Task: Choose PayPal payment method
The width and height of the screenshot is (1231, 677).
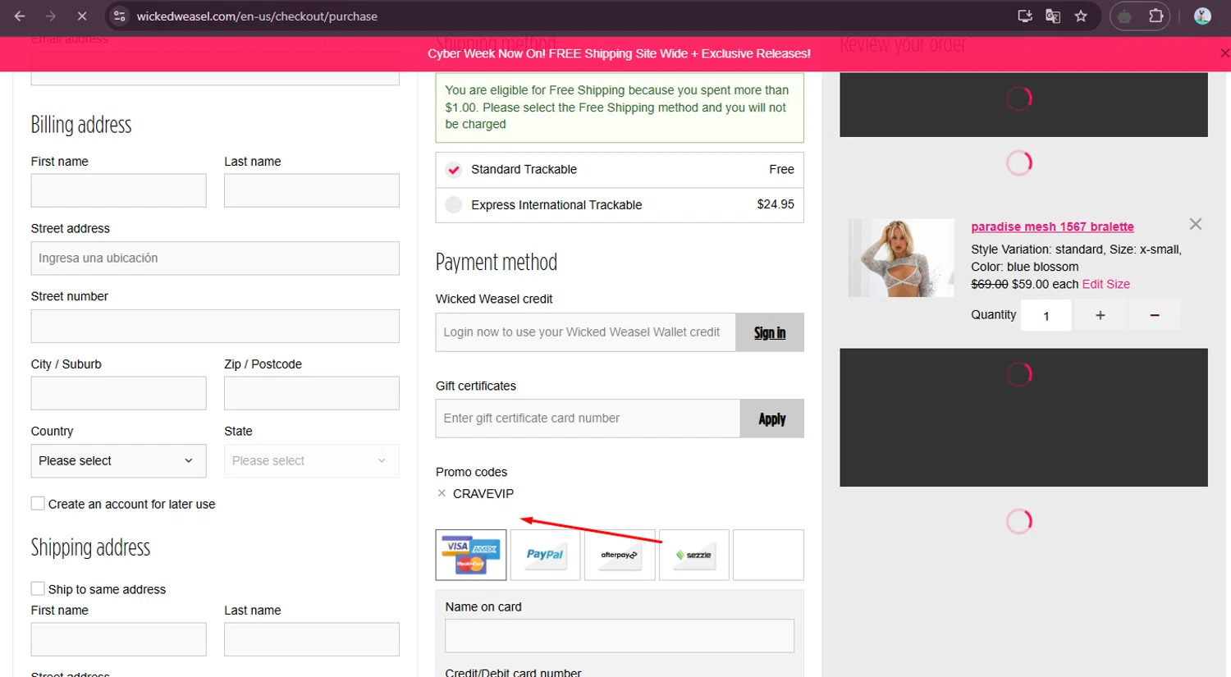Action: pos(545,555)
